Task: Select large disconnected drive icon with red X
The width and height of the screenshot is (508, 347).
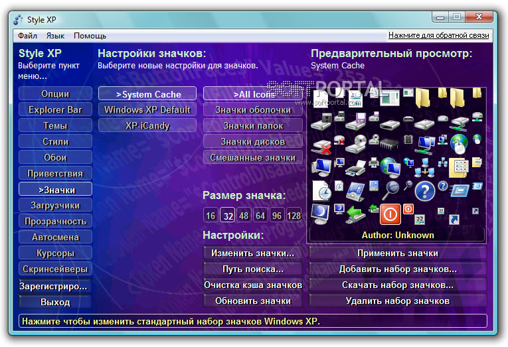Action: tap(321, 147)
